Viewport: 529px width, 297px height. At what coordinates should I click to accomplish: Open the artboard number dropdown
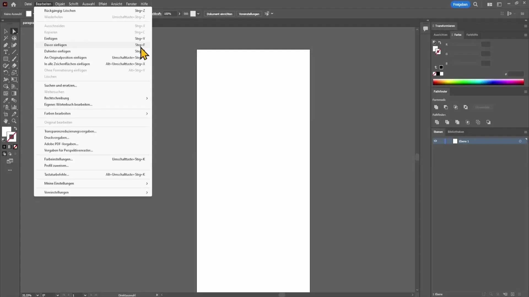85,295
